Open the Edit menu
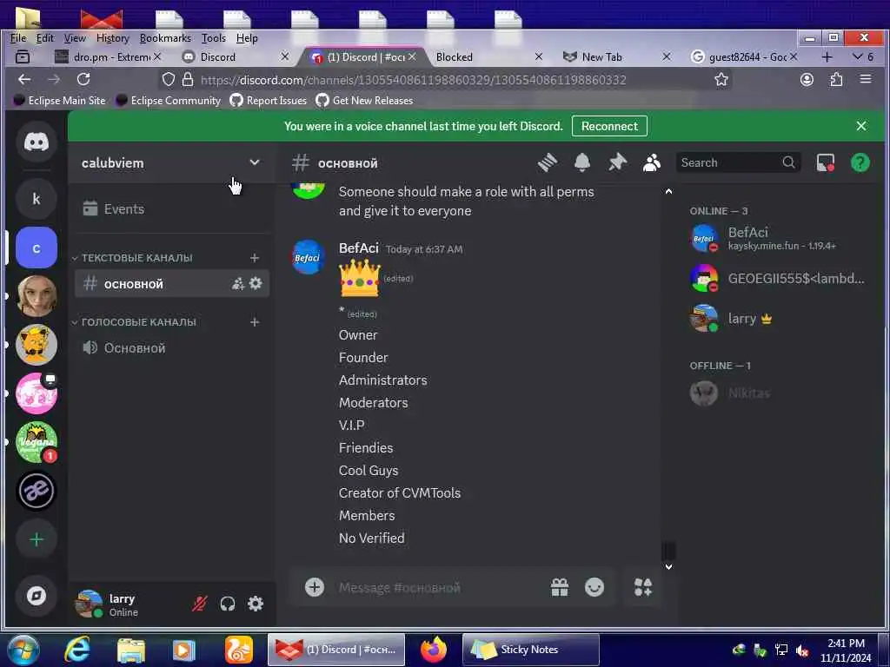The image size is (890, 667). pos(44,38)
